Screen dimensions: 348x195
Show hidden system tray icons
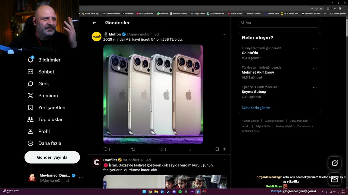point(322,192)
